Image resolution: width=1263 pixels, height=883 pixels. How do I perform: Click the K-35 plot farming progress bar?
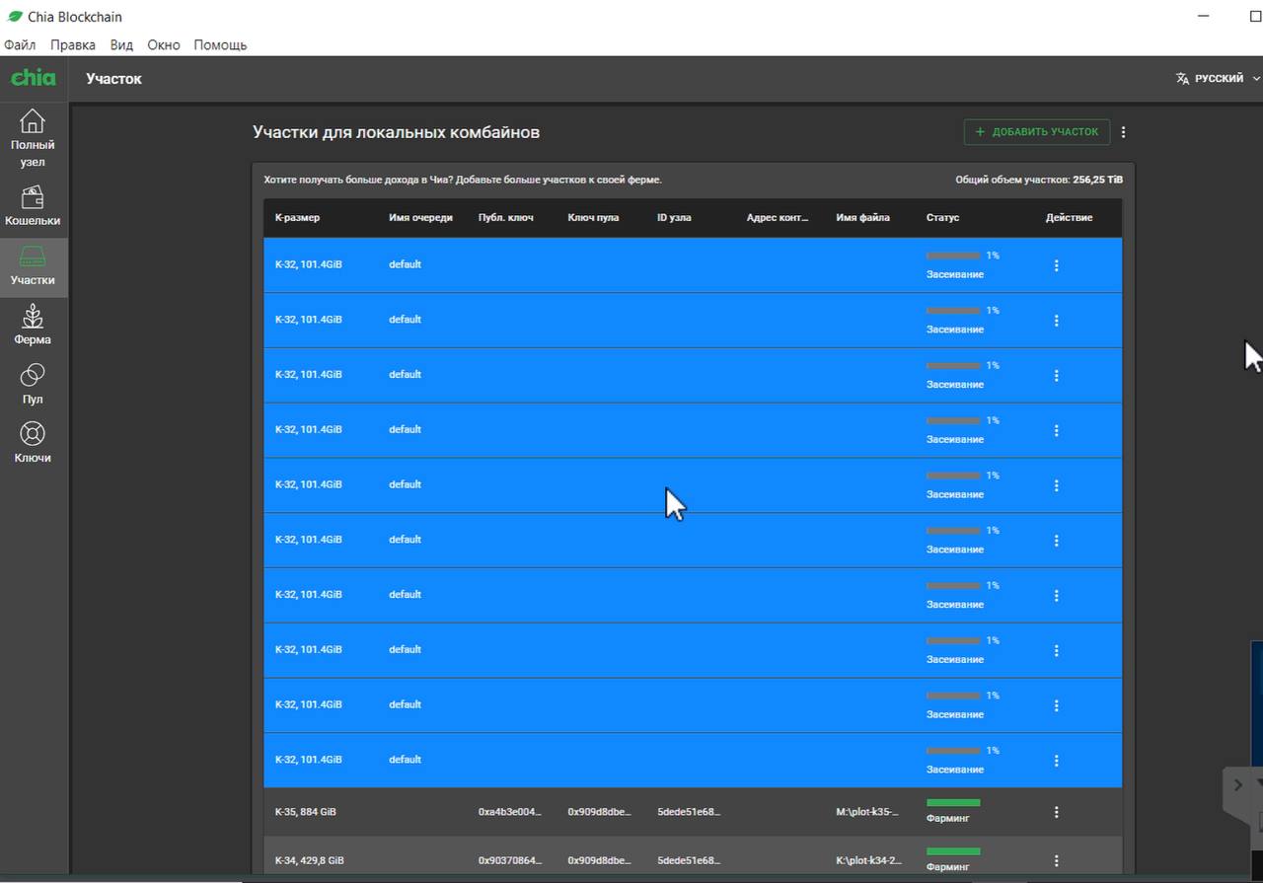953,803
